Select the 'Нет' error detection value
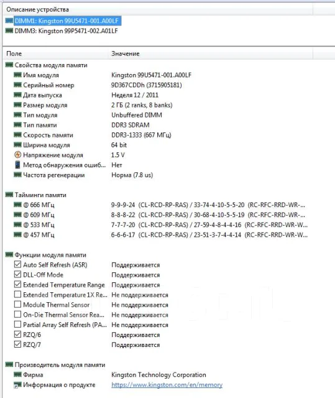 [x=117, y=165]
